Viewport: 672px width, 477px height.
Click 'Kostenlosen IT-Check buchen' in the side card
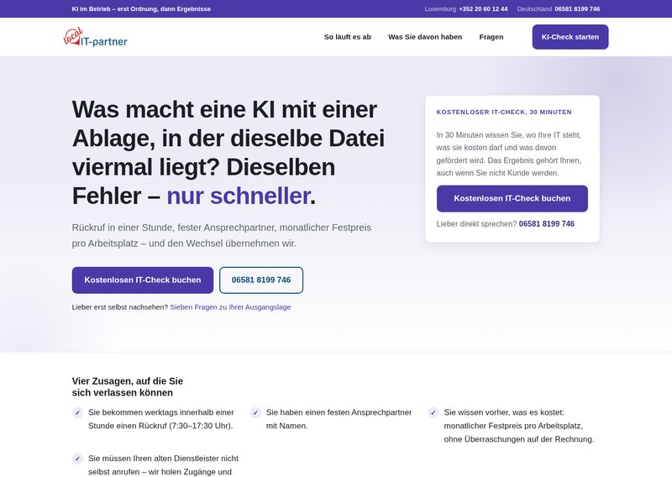point(512,198)
